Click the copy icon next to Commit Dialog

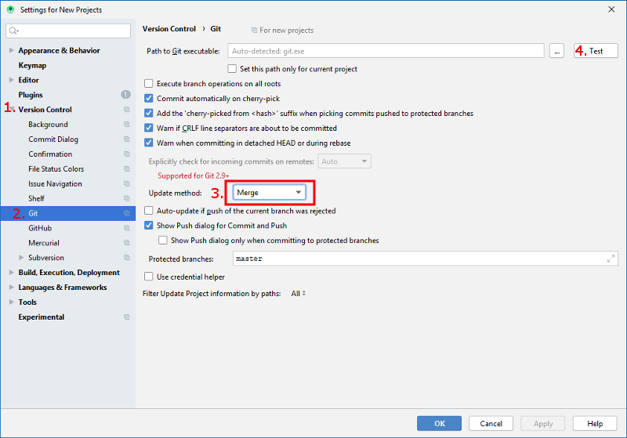(126, 139)
